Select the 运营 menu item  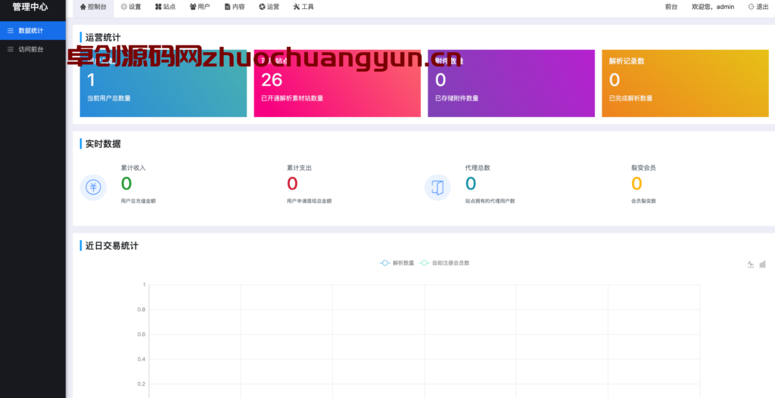[269, 7]
